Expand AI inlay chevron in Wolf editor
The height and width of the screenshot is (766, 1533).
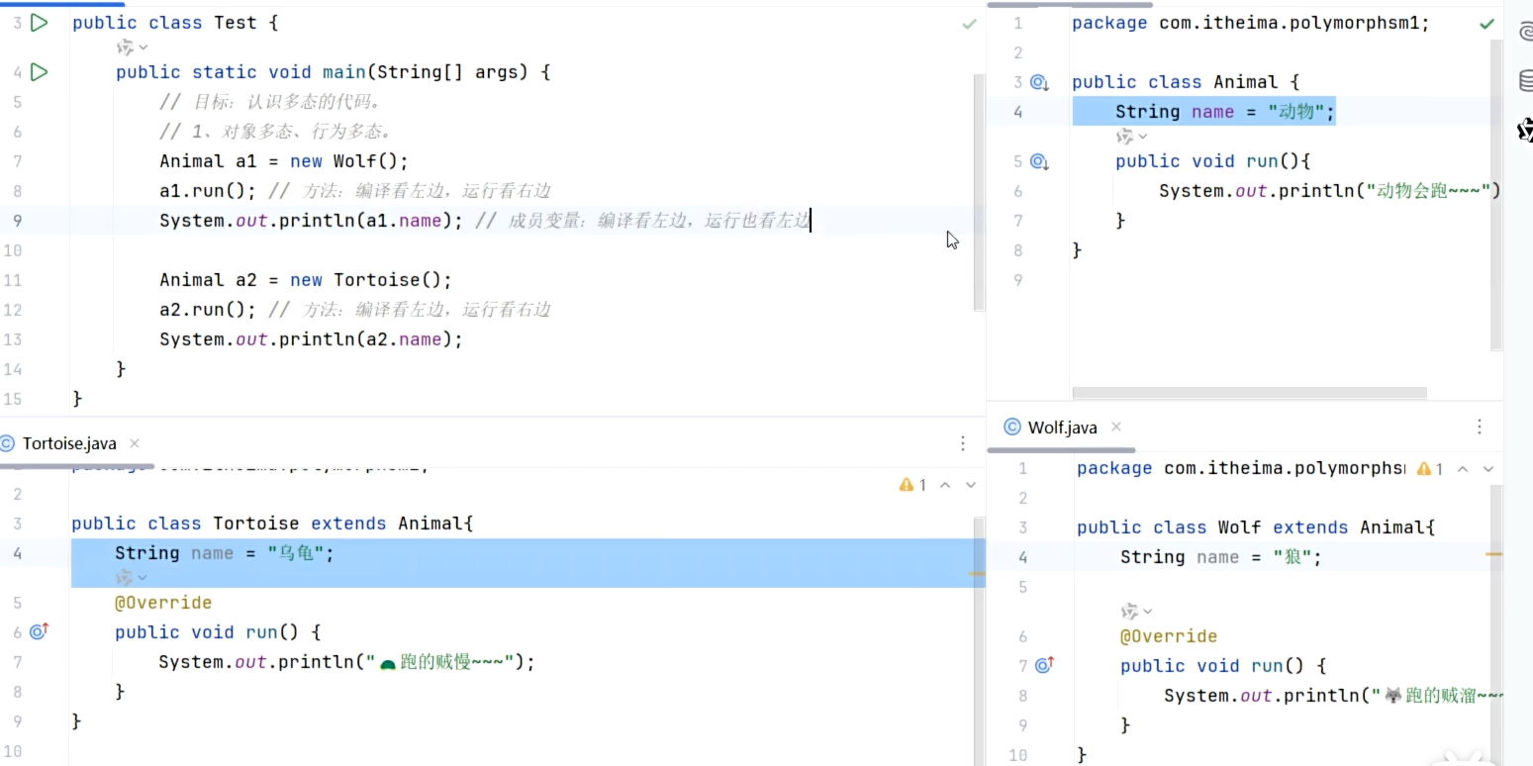(1148, 611)
